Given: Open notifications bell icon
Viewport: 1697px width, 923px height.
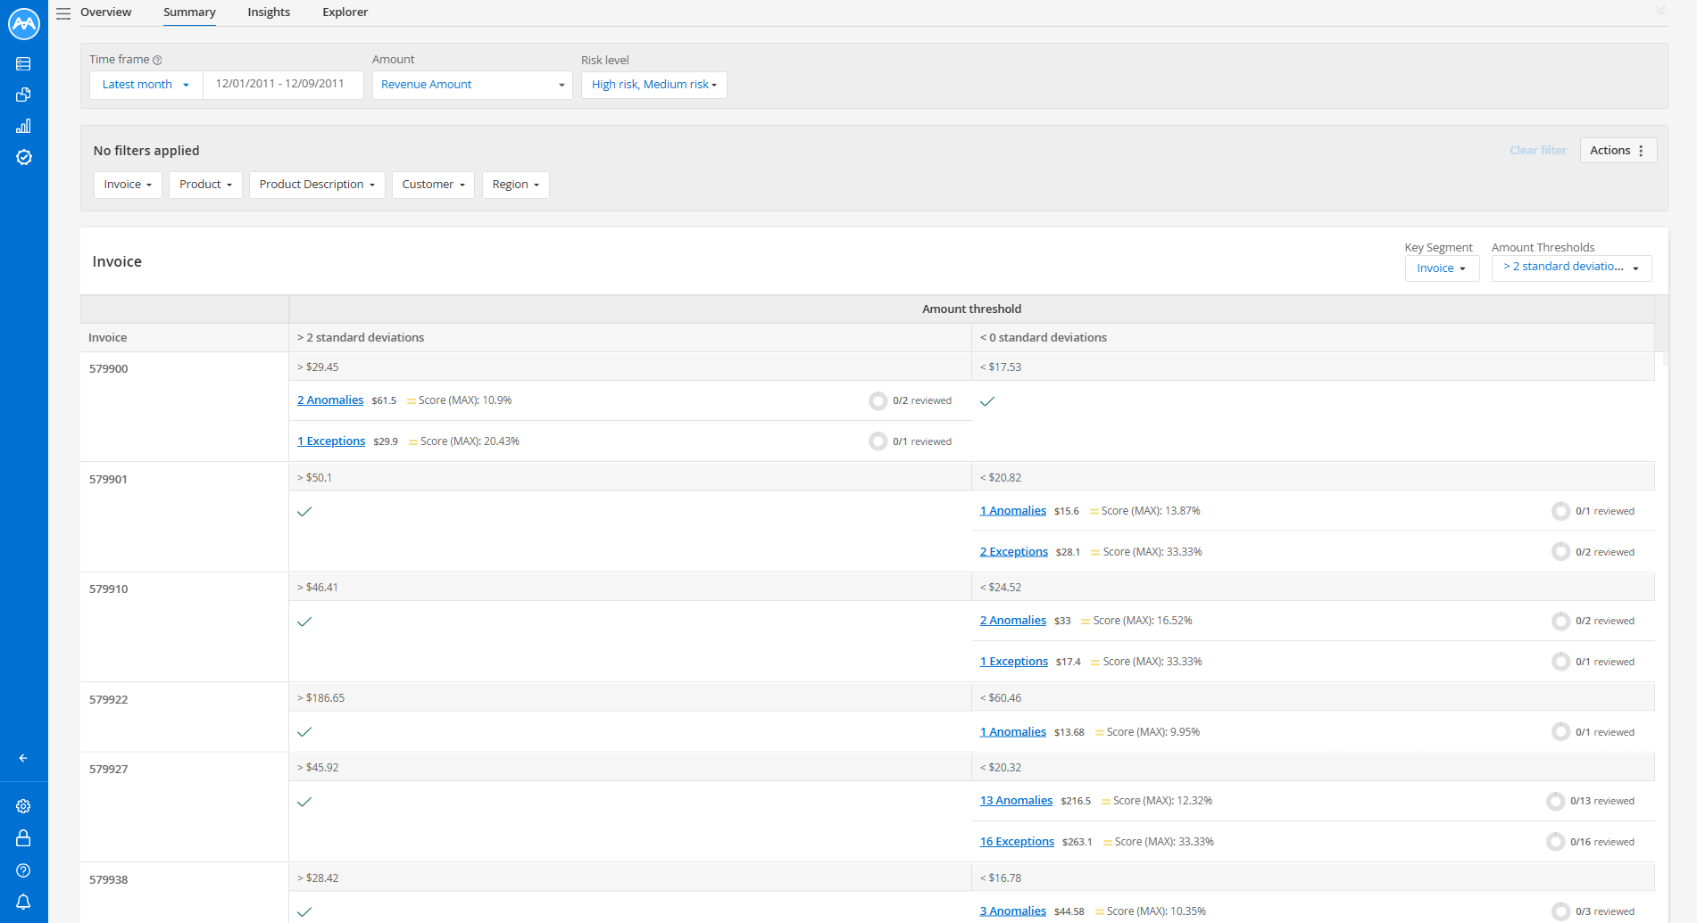Looking at the screenshot, I should 23,902.
